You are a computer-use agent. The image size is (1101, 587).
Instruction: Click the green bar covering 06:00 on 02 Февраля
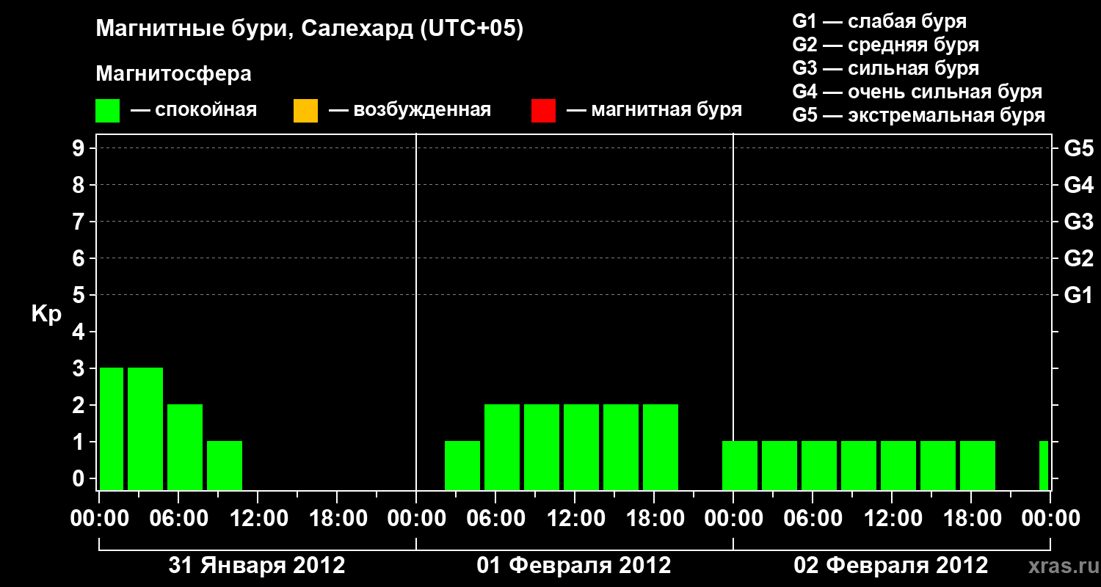pos(819,465)
